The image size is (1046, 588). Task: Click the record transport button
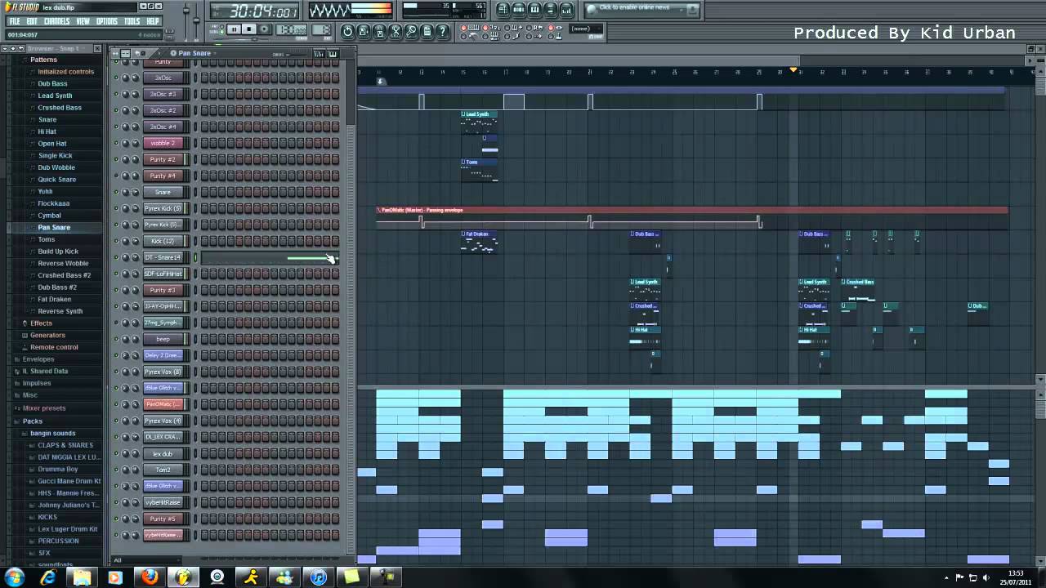(x=264, y=29)
